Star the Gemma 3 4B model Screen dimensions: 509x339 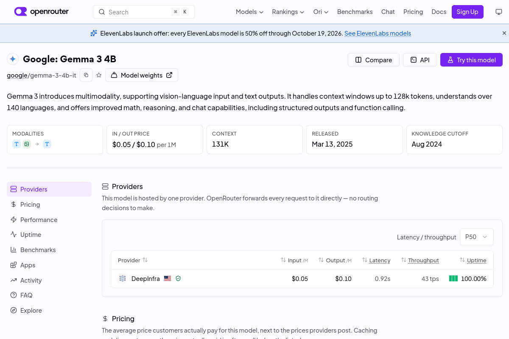point(99,75)
